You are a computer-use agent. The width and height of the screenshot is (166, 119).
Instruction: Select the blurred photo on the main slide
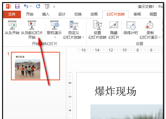[x=127, y=112]
